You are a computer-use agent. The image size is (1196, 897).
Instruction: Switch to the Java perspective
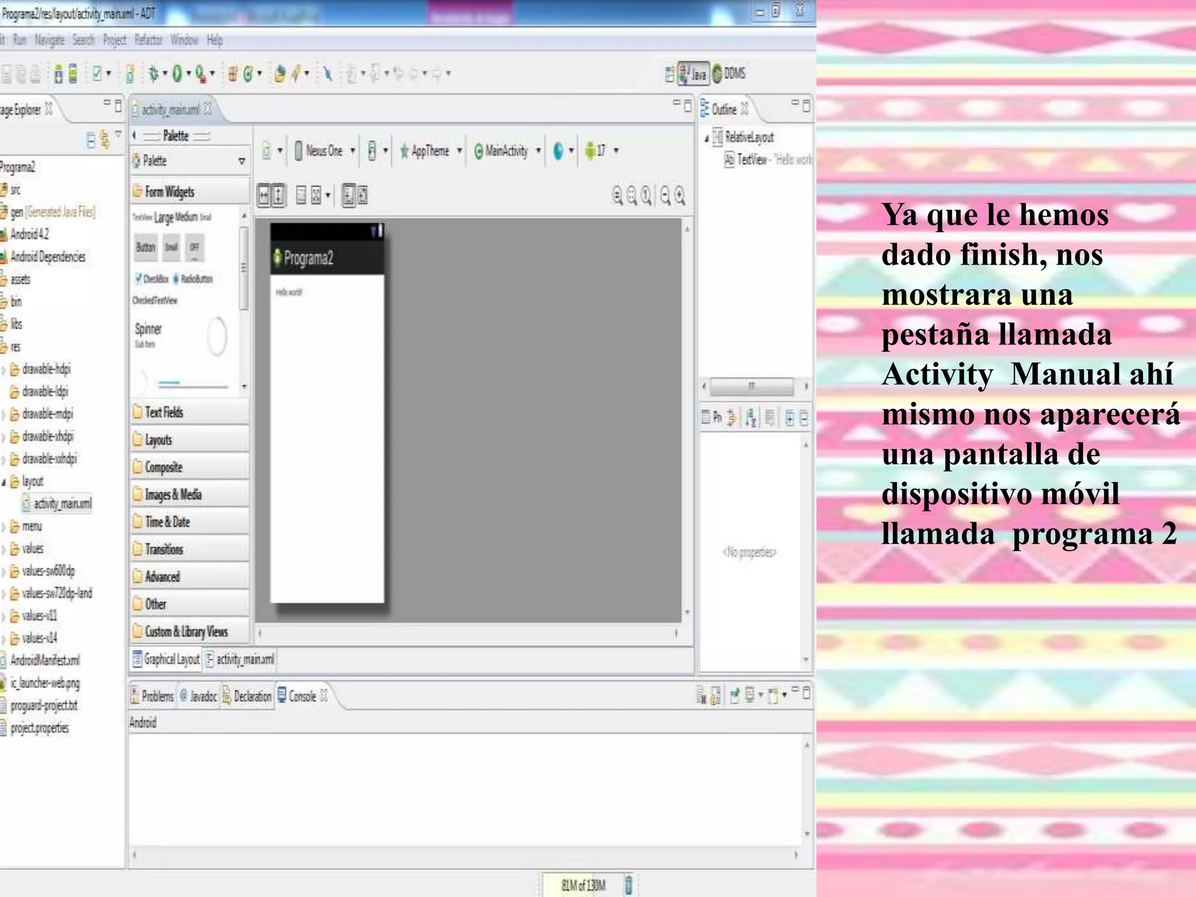coord(694,74)
